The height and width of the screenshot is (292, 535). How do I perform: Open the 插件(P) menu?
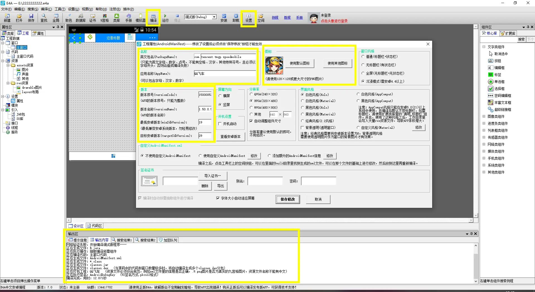coord(128,9)
